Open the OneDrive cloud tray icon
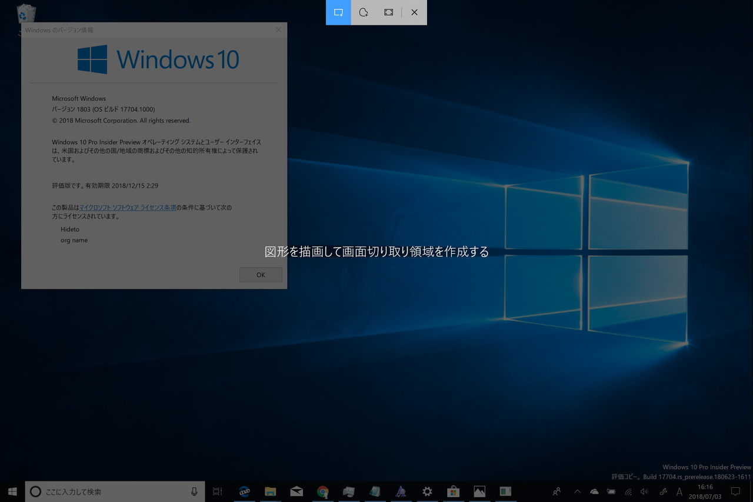 coord(594,491)
